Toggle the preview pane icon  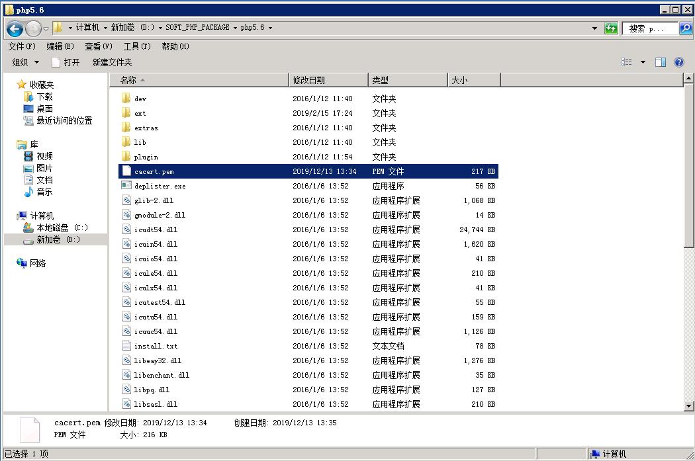[x=660, y=62]
